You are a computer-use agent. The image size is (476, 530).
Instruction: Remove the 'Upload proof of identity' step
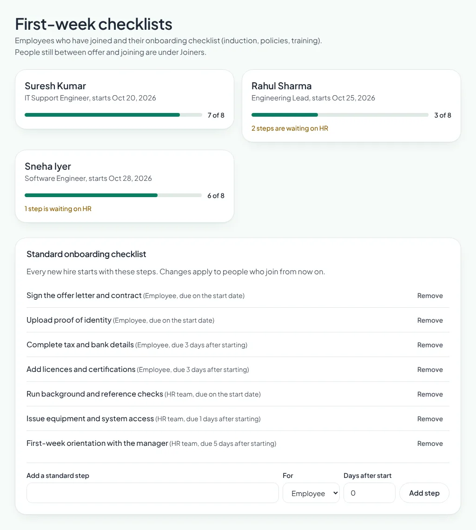tap(430, 320)
